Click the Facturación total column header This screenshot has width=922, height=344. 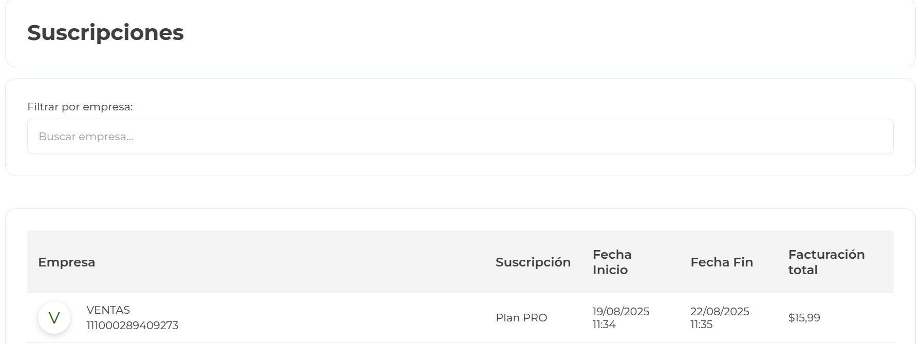tap(826, 262)
